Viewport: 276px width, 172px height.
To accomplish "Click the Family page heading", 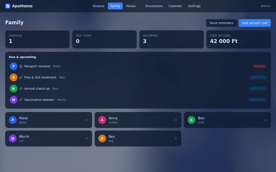I will (x=14, y=22).
